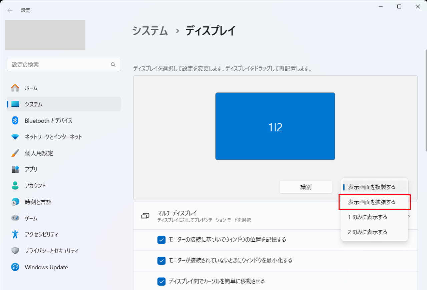This screenshot has height=290, width=427.
Task: Select 表示画面を複製する option
Action: (372, 187)
